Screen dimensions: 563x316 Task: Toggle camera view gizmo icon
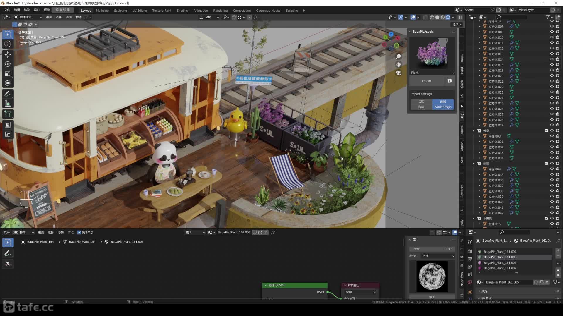(398, 73)
